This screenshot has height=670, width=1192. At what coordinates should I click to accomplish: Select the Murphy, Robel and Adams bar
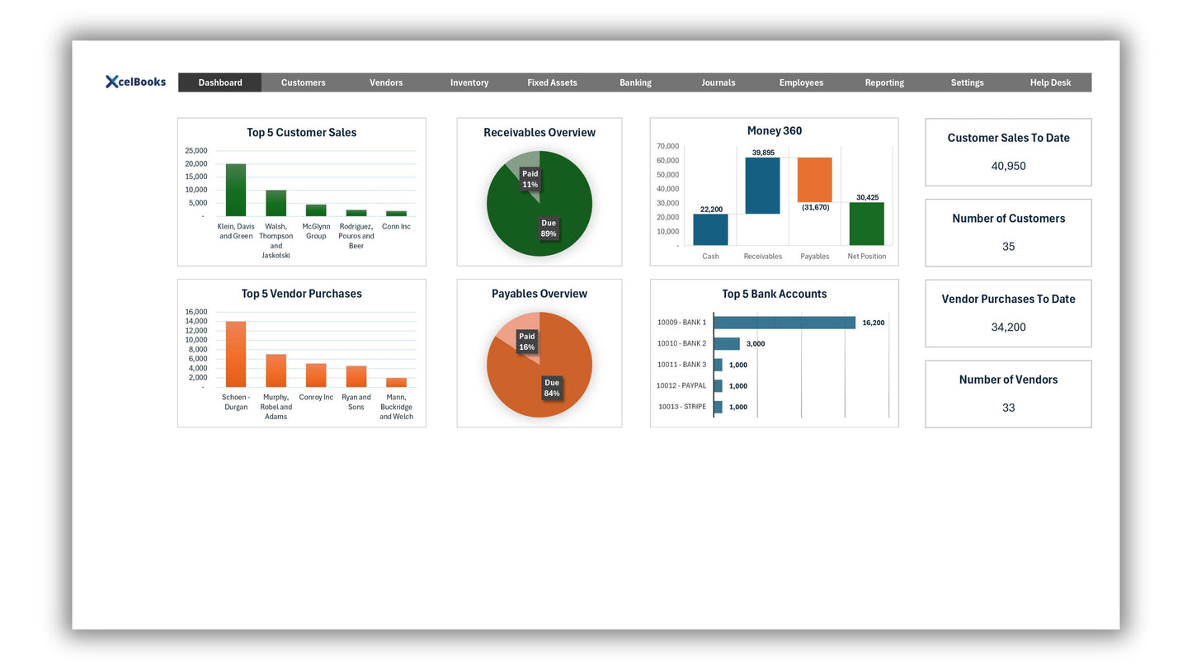pyautogui.click(x=276, y=370)
